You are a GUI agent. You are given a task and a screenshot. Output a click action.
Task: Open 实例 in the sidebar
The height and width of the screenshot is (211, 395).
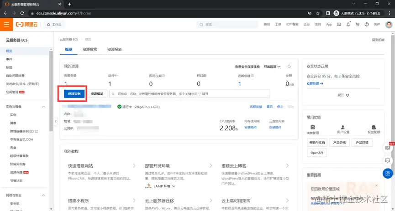pos(13,115)
